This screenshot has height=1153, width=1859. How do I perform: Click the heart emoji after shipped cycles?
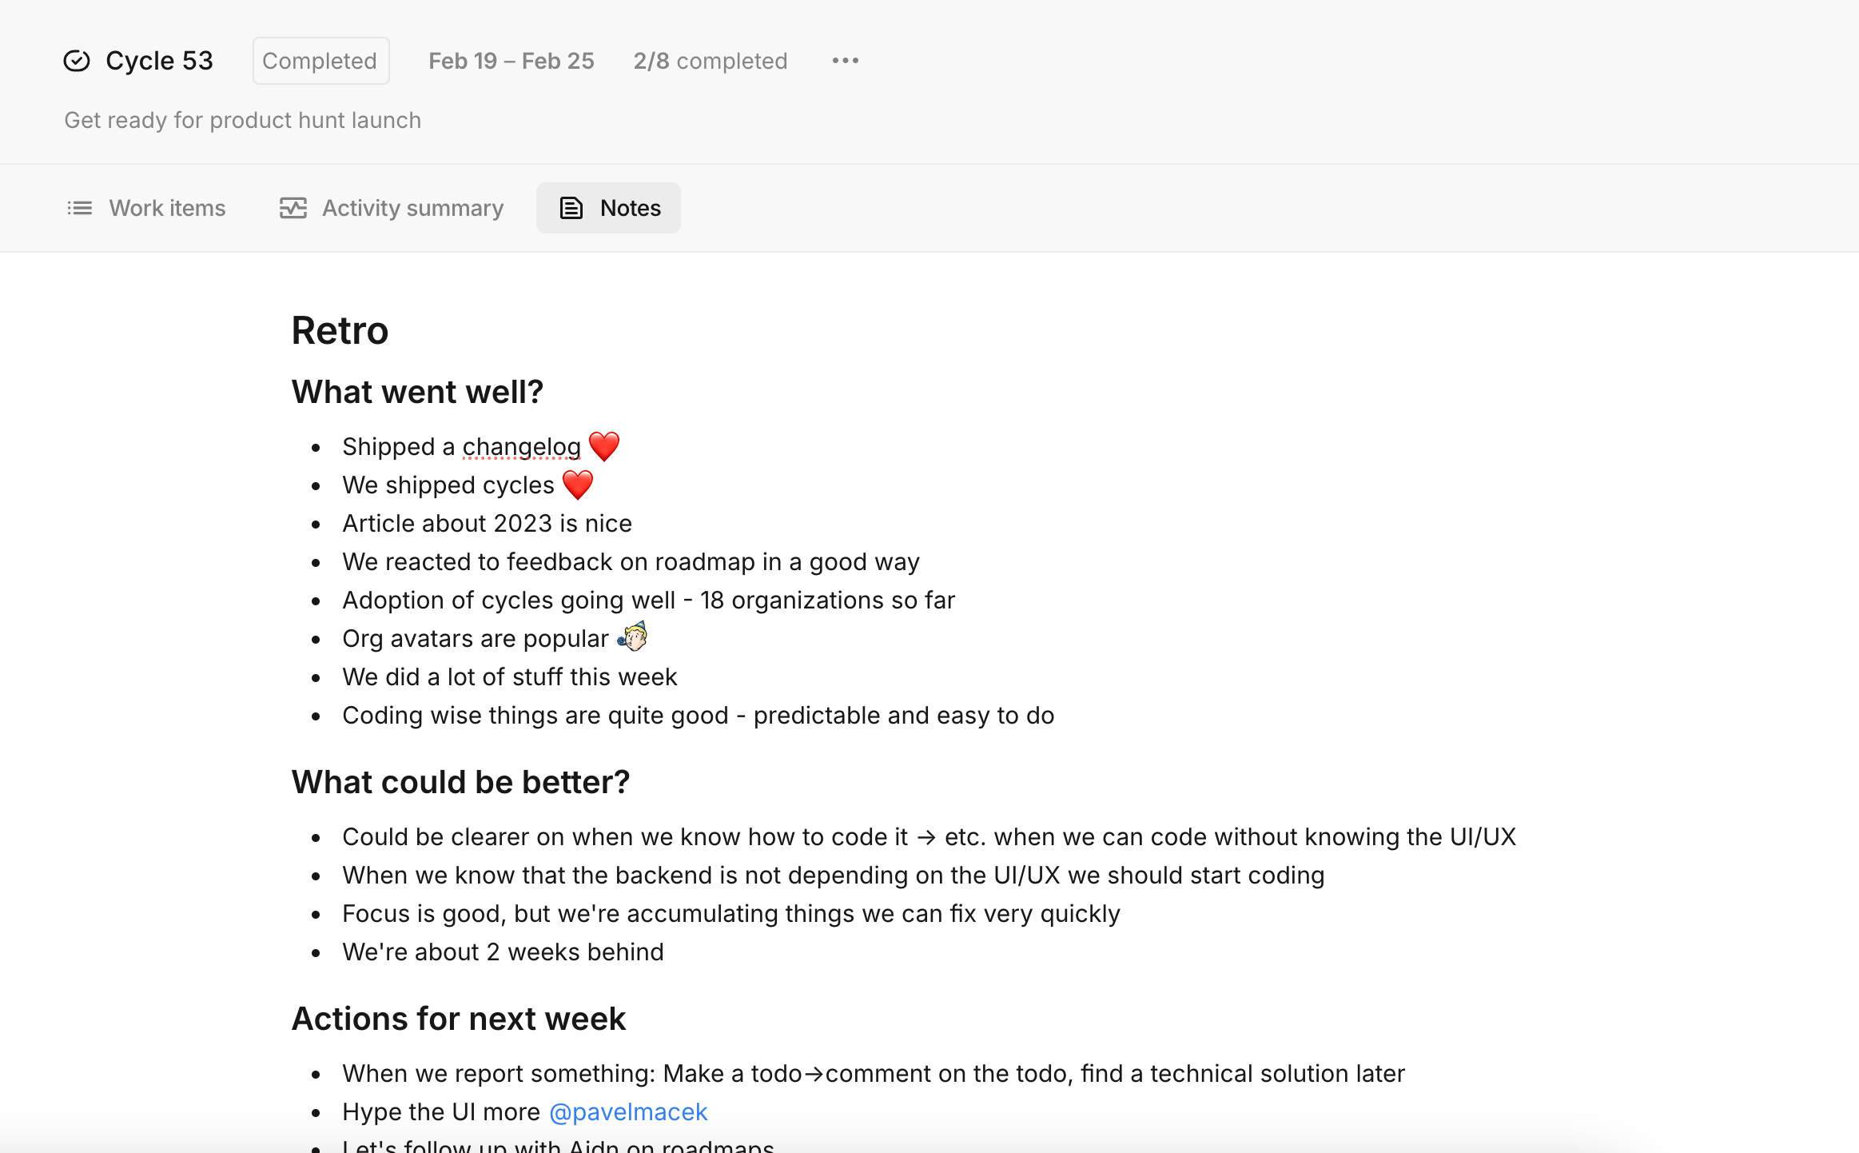[578, 485]
